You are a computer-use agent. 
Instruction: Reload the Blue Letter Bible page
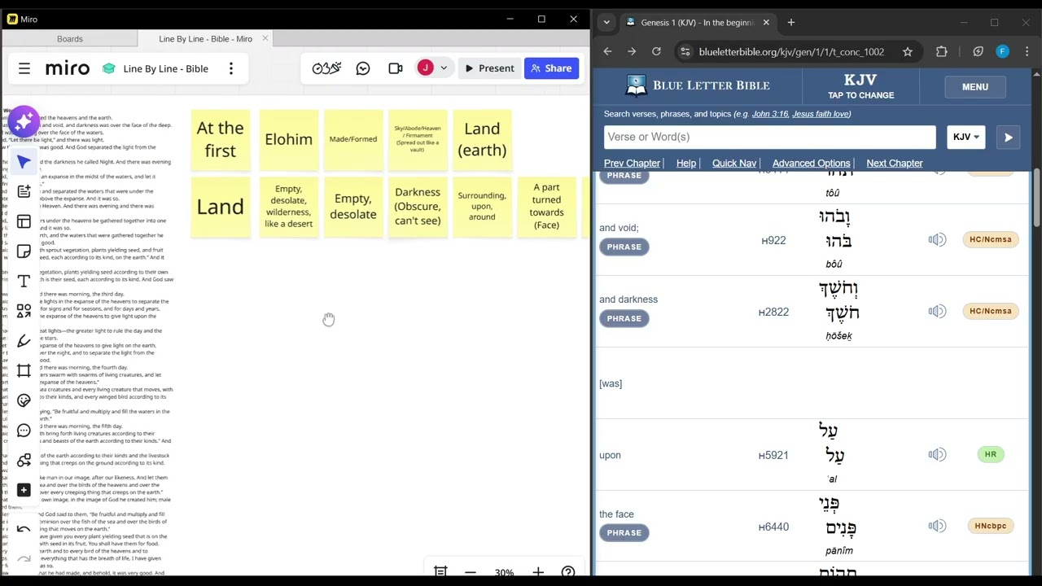pyautogui.click(x=656, y=52)
